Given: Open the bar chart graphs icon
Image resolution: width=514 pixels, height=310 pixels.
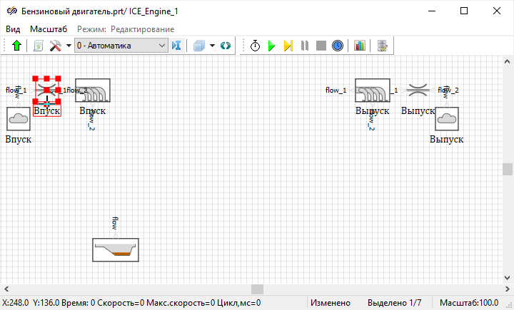Looking at the screenshot, I should point(359,46).
